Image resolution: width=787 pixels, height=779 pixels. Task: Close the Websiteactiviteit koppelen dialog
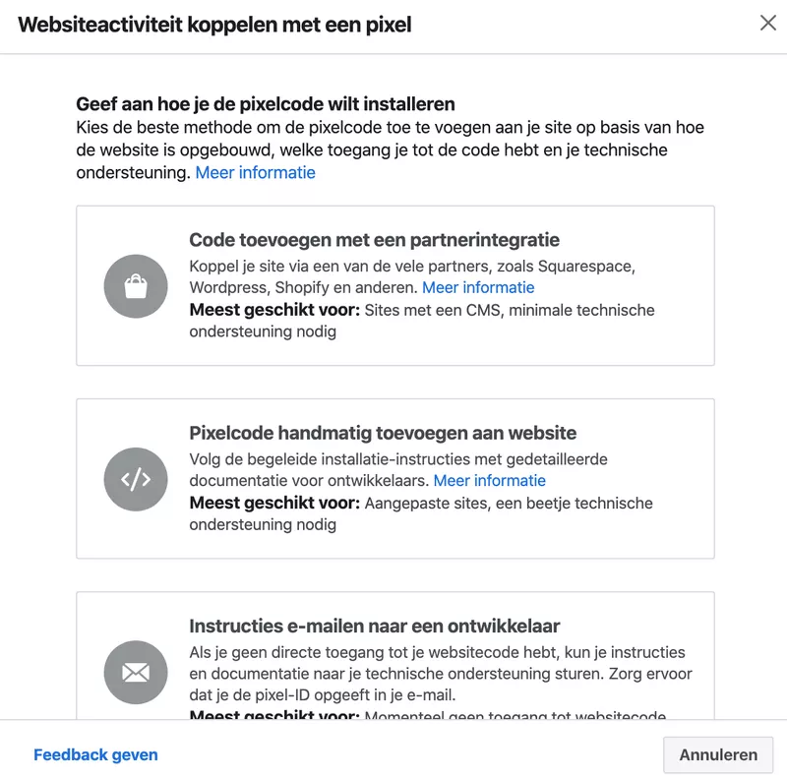click(768, 23)
